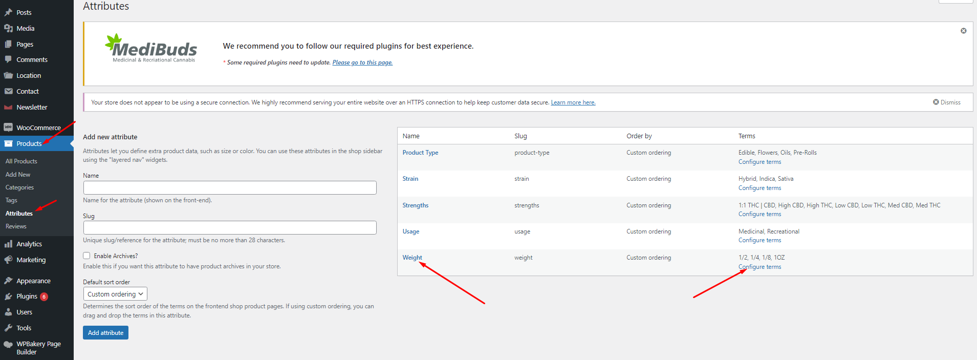Enable the Archives checkbox

point(86,256)
